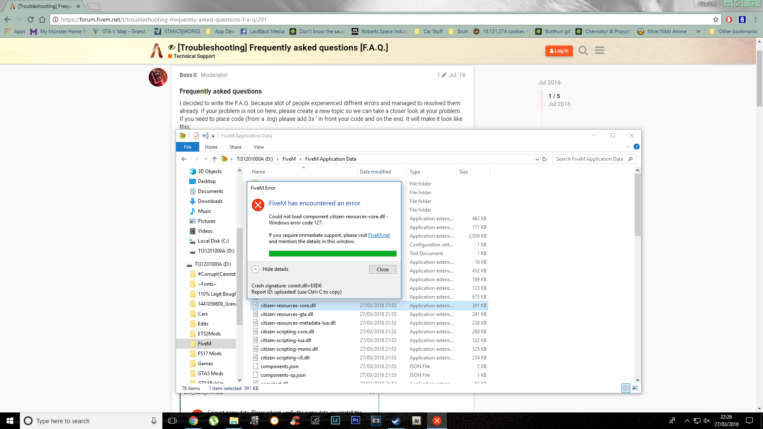This screenshot has height=429, width=763.
Task: Open the Explorer View ribbon tab
Action: (258, 147)
